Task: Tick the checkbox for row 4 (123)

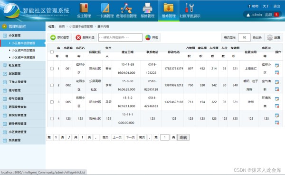Action: pos(52,119)
